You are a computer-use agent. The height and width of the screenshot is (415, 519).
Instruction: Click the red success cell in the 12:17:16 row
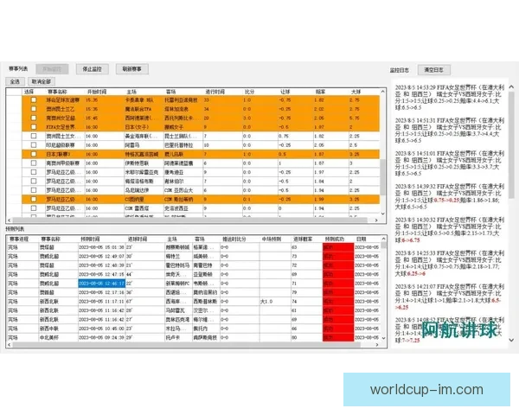(x=338, y=292)
